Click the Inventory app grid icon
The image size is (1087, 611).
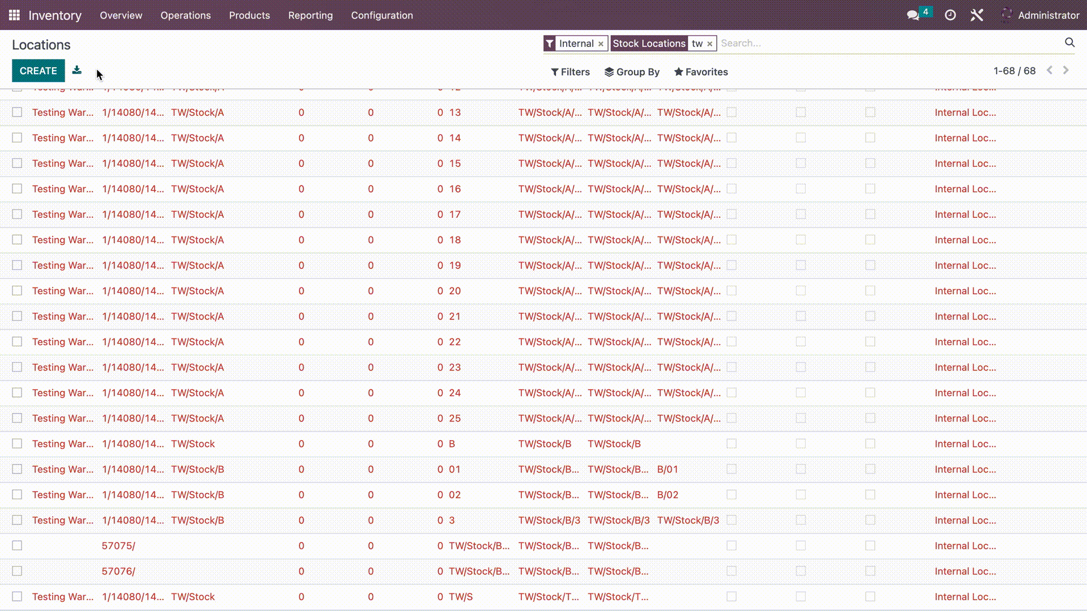(x=14, y=15)
